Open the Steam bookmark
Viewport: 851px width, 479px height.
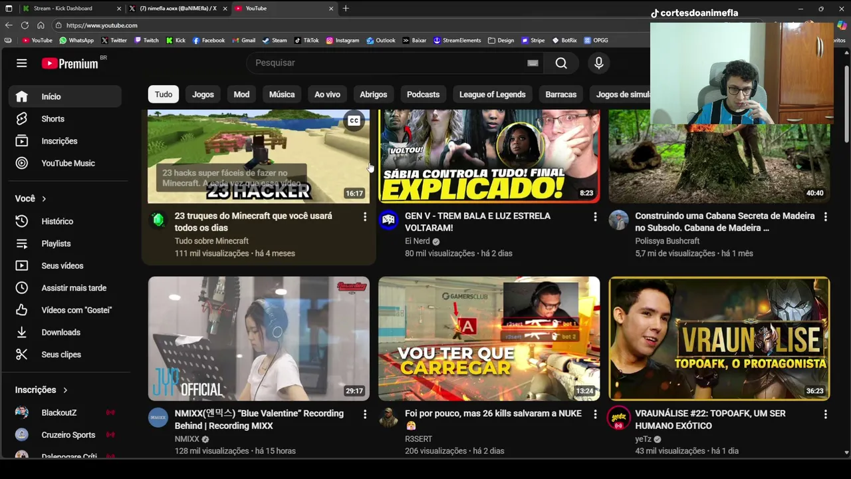275,40
